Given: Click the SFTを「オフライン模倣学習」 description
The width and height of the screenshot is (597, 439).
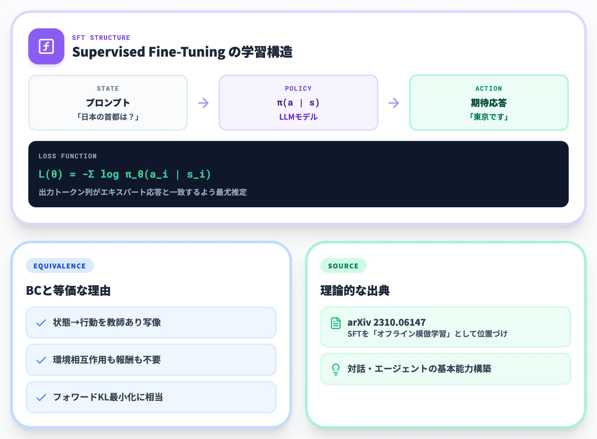Looking at the screenshot, I should [427, 334].
